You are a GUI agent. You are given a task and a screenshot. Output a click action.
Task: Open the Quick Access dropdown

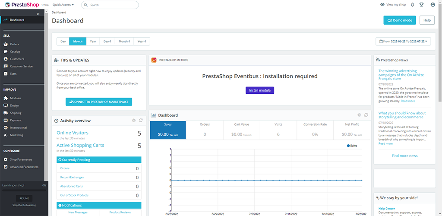tap(63, 5)
